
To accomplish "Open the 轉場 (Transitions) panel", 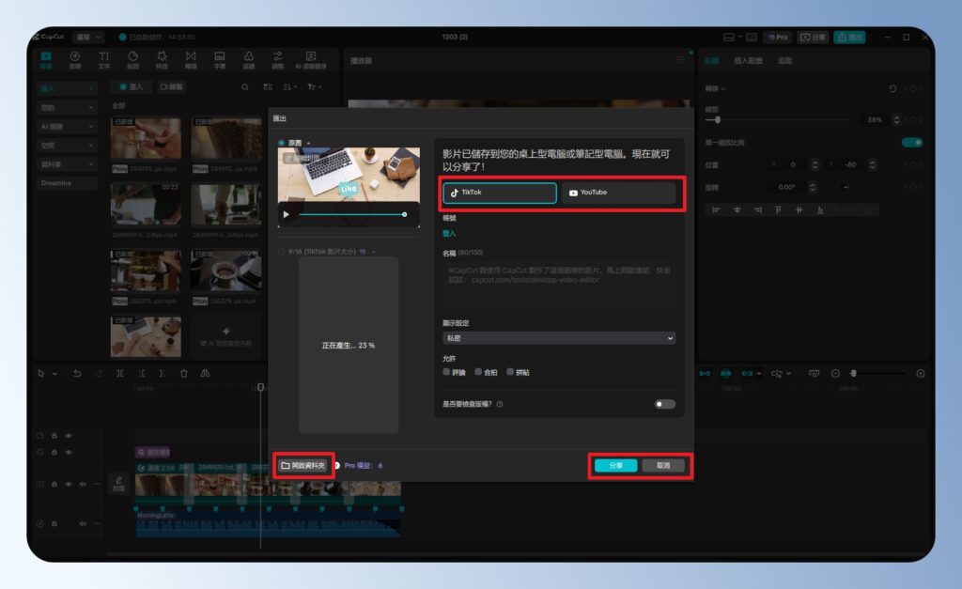I will (191, 61).
